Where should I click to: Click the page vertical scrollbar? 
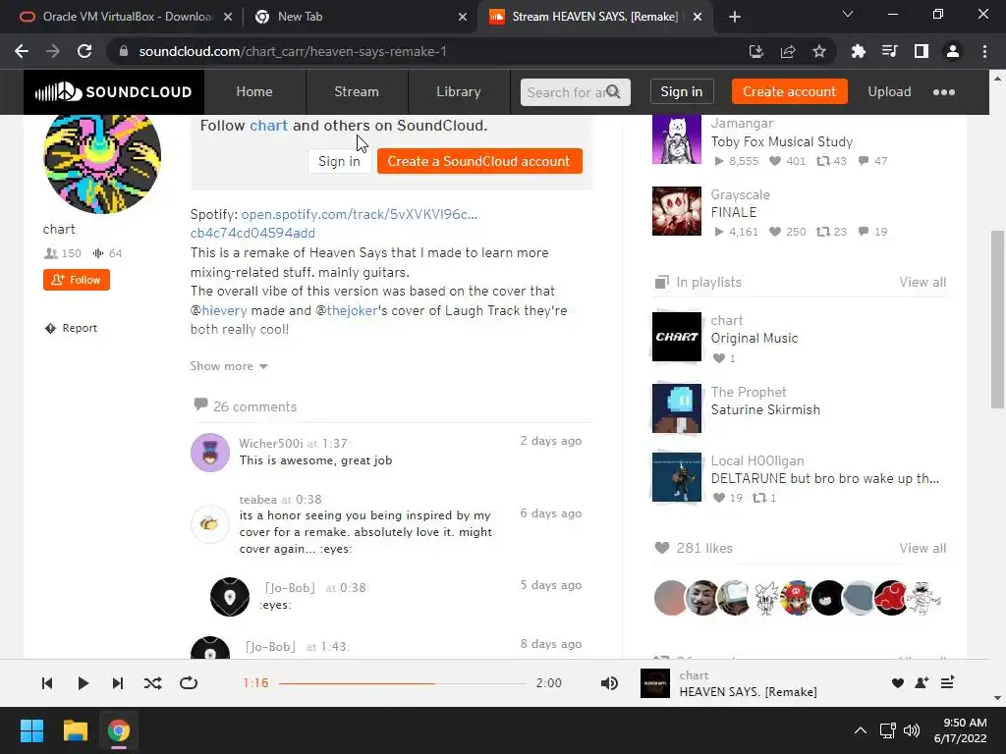click(997, 319)
